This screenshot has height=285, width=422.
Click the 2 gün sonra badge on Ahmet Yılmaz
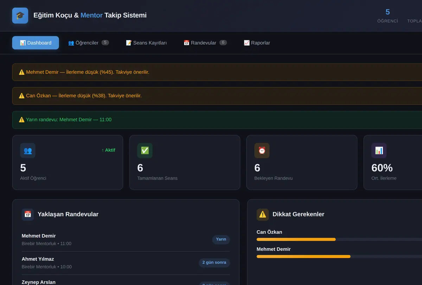(214, 263)
